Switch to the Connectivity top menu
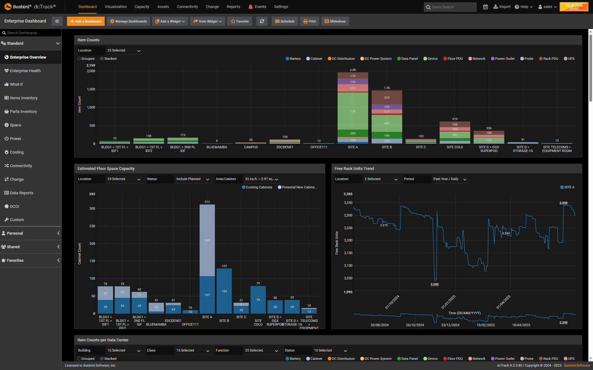 [187, 7]
